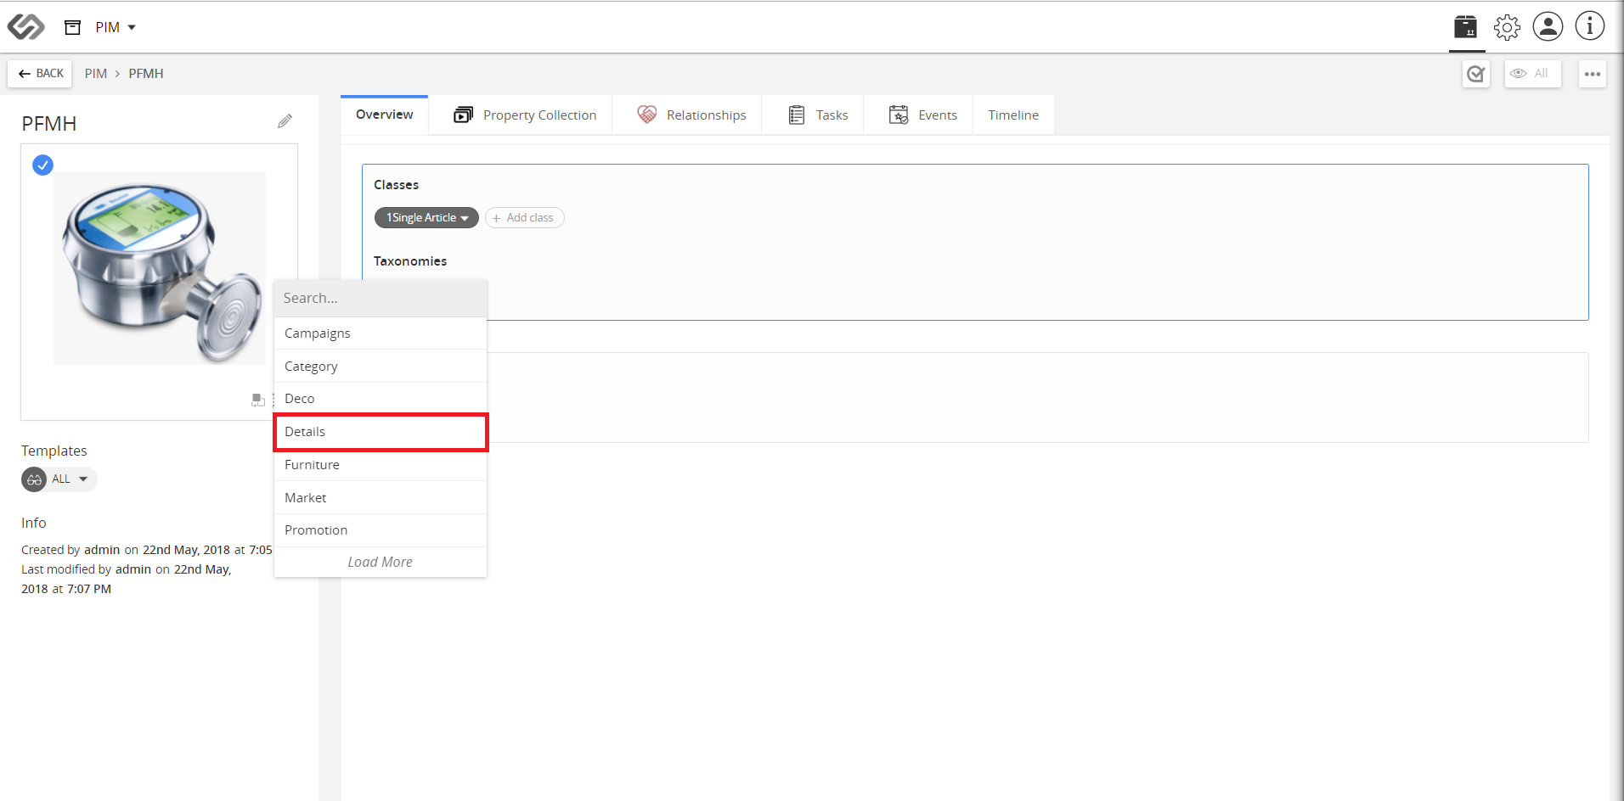The height and width of the screenshot is (801, 1624).
Task: Switch to the Events tab
Action: [x=922, y=115]
